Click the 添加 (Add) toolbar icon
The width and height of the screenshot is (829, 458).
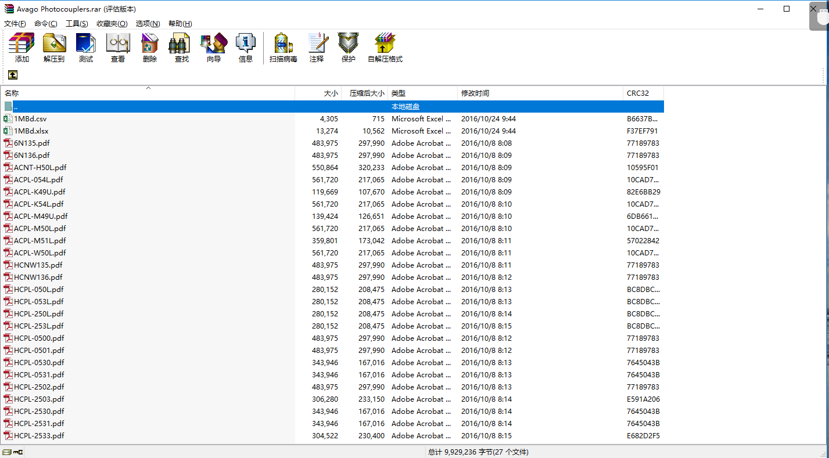pyautogui.click(x=21, y=44)
